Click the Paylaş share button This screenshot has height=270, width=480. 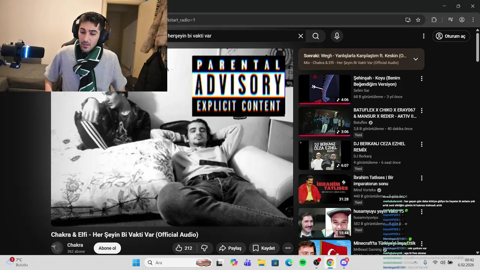coord(231,248)
